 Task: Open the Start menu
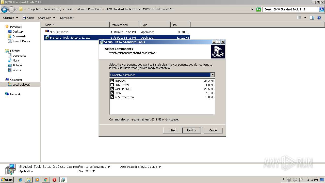coord(7,180)
